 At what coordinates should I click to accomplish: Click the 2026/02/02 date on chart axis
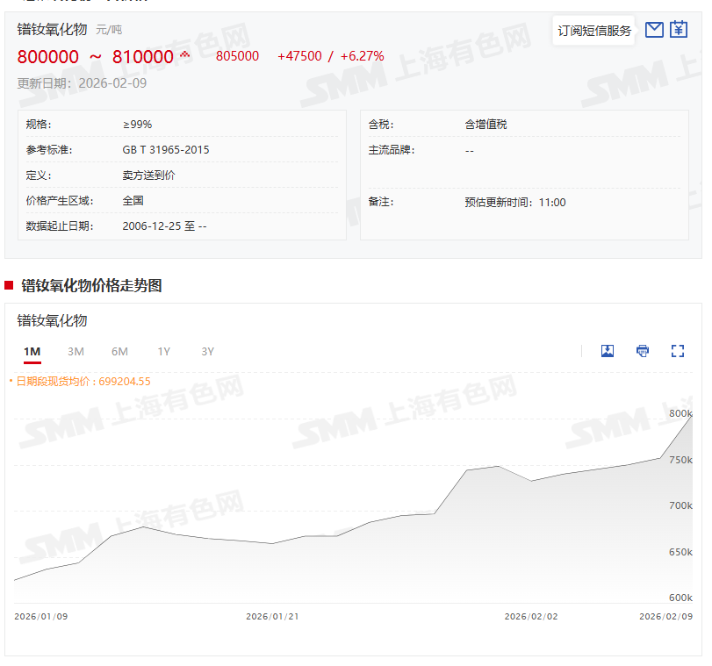tap(530, 616)
